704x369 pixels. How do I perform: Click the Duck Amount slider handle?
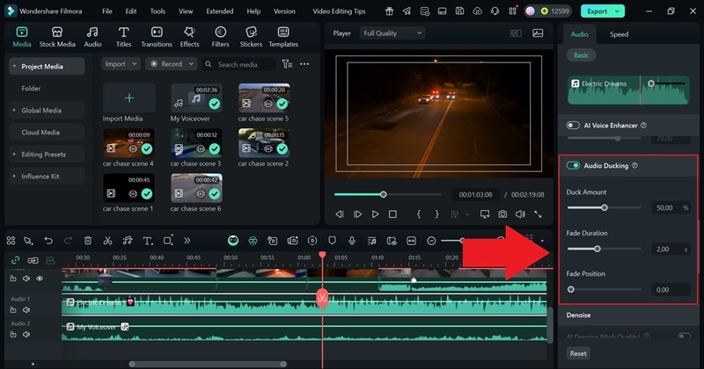tap(604, 208)
